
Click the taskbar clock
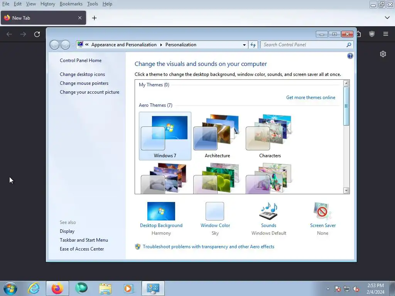(375, 289)
